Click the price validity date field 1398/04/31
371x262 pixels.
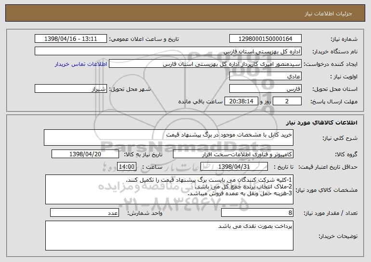[234, 166]
